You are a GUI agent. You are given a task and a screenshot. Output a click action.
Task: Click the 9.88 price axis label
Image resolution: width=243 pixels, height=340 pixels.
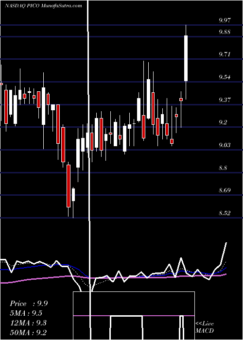225,32
